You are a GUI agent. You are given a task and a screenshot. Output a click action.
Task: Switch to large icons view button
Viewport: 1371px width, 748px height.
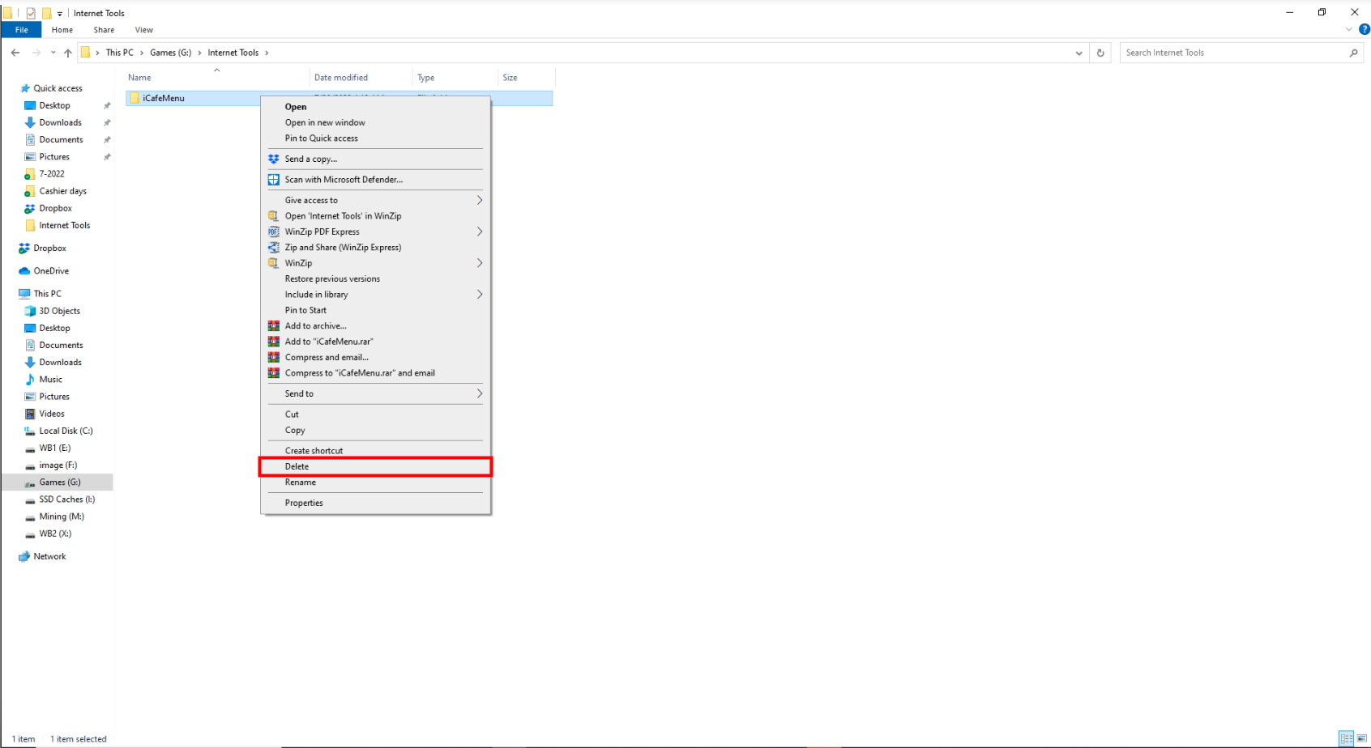1361,738
